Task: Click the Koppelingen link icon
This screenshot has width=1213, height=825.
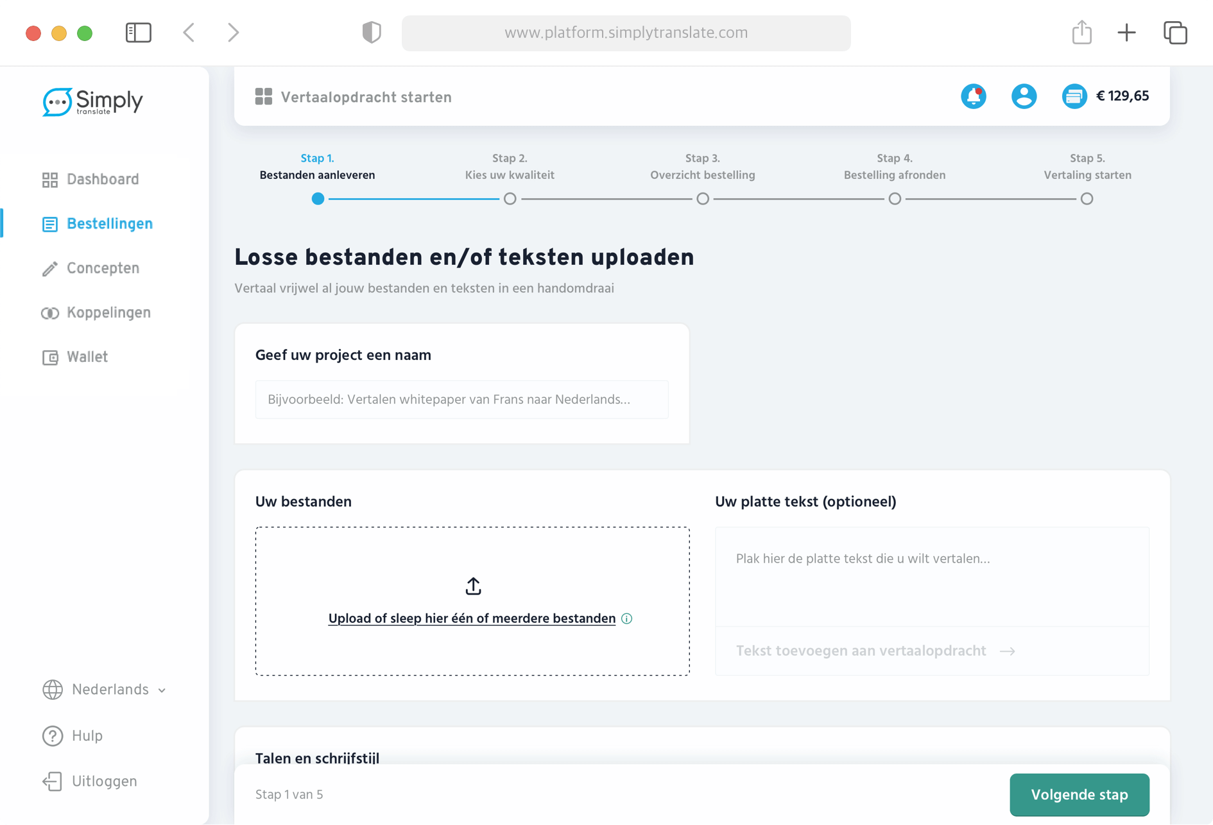Action: [x=50, y=313]
